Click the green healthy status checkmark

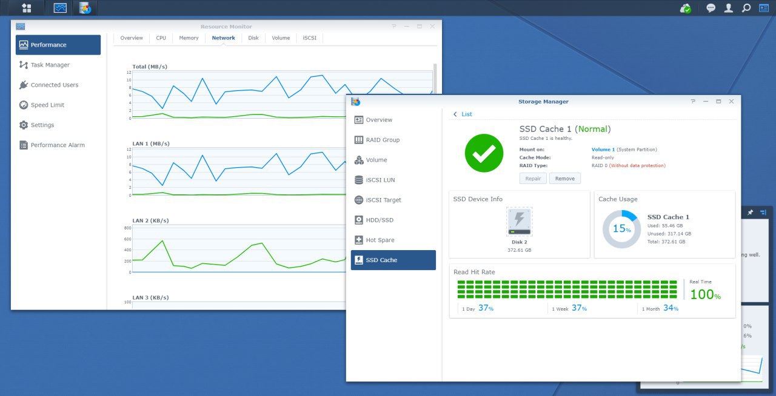484,153
